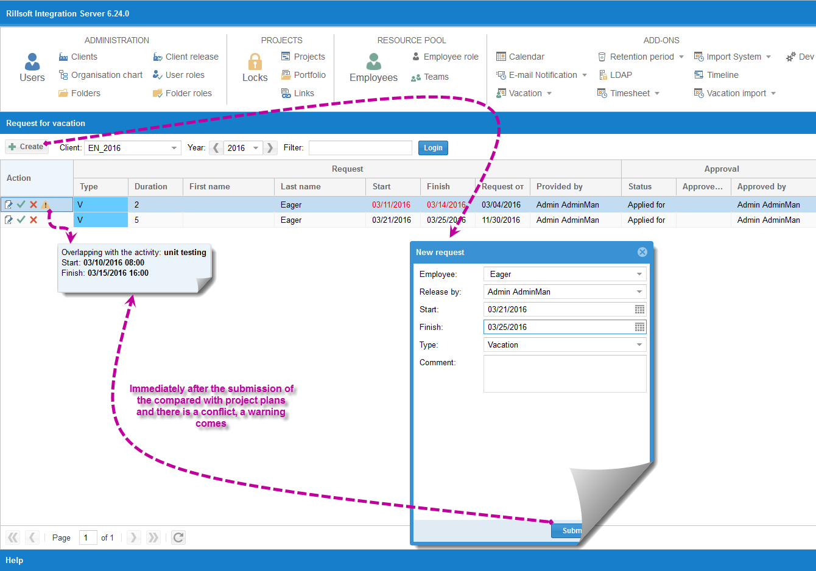Open Links under Projects
The height and width of the screenshot is (571, 816).
tap(298, 93)
